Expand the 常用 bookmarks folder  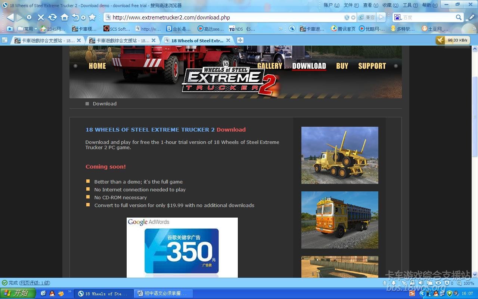(28, 29)
